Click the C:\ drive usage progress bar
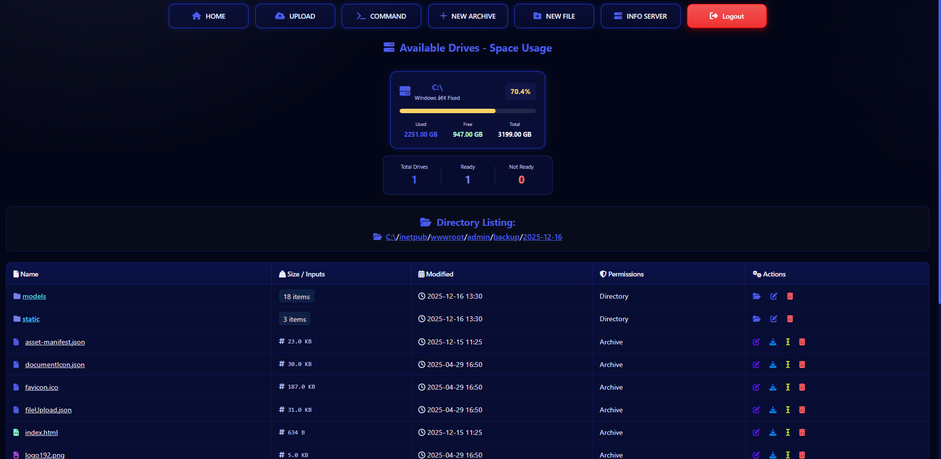This screenshot has width=941, height=459. pos(468,111)
